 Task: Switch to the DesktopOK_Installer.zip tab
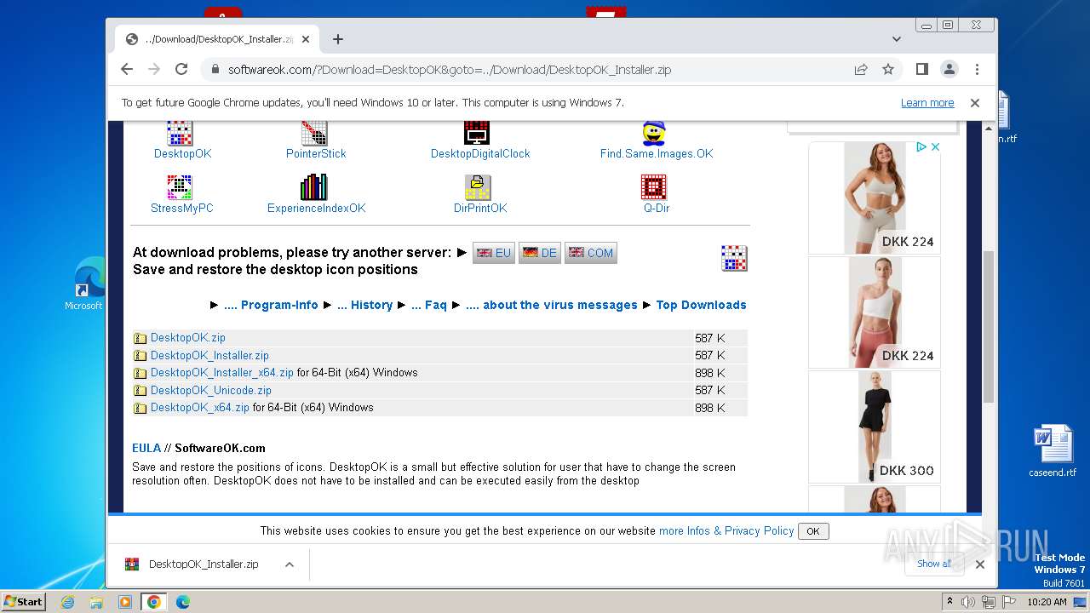click(217, 39)
